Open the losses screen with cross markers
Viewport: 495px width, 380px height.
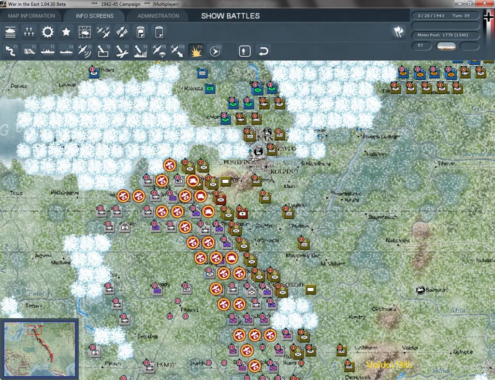pos(29,32)
